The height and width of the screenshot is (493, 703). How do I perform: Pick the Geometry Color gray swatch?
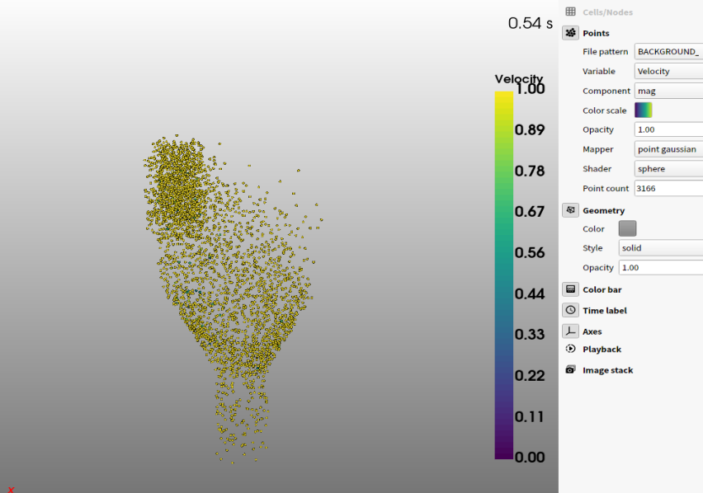tap(627, 228)
